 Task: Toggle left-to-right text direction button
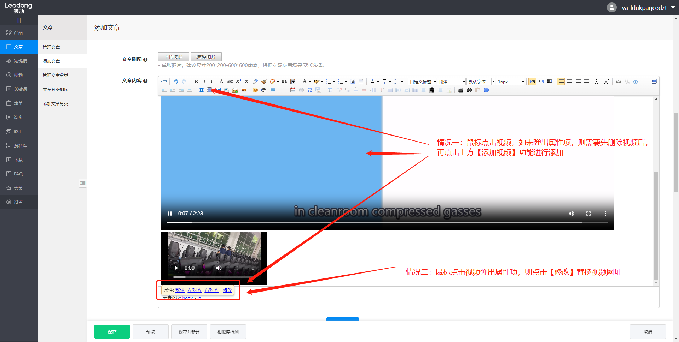point(532,82)
